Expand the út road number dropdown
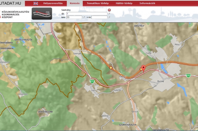Image resolution: width=198 pixels, height=131 pixels. coord(109,13)
